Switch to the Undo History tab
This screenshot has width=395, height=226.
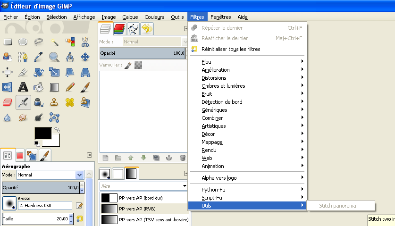coord(147,28)
